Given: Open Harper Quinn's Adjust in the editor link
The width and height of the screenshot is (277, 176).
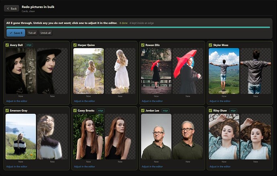Looking at the screenshot, I should click(84, 101).
